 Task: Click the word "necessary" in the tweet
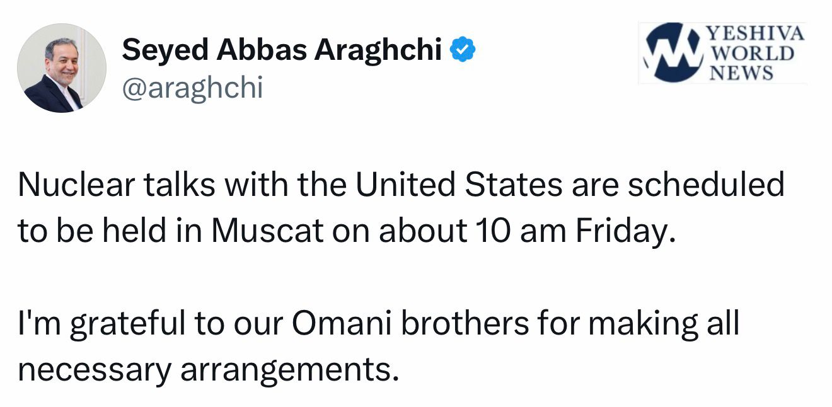[94, 370]
